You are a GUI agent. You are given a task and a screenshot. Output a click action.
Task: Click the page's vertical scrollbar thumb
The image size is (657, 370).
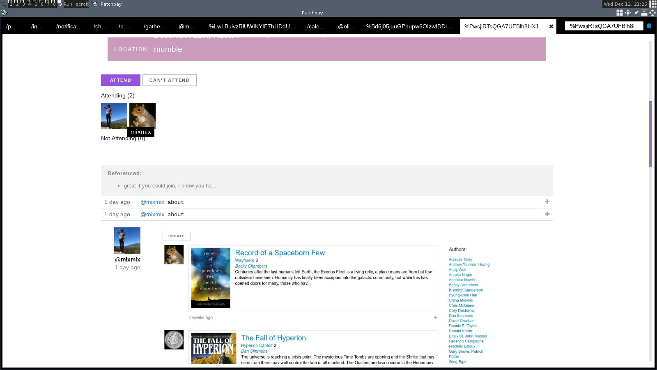point(650,134)
